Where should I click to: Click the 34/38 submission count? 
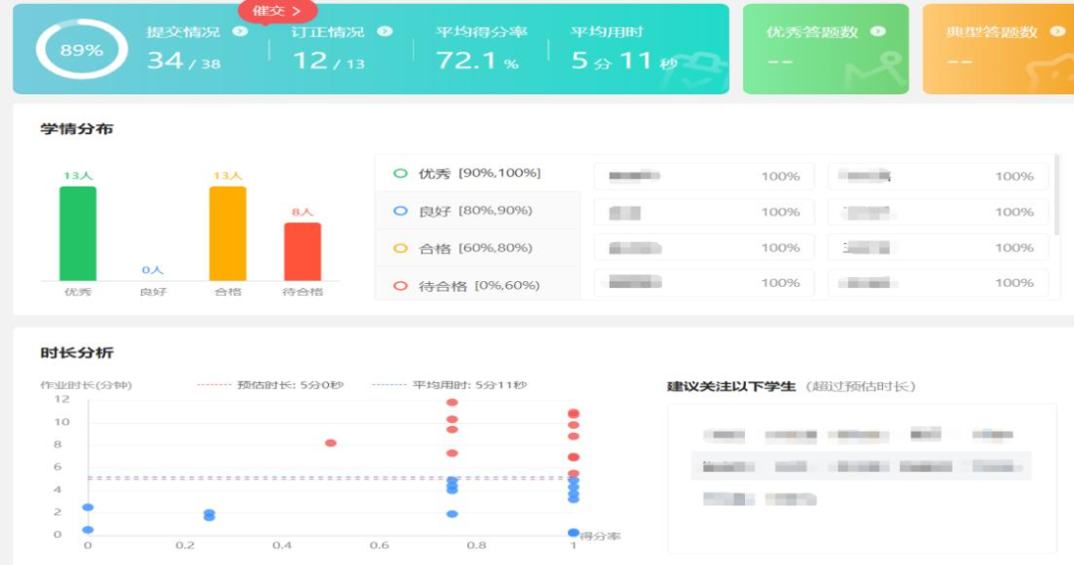click(x=183, y=62)
